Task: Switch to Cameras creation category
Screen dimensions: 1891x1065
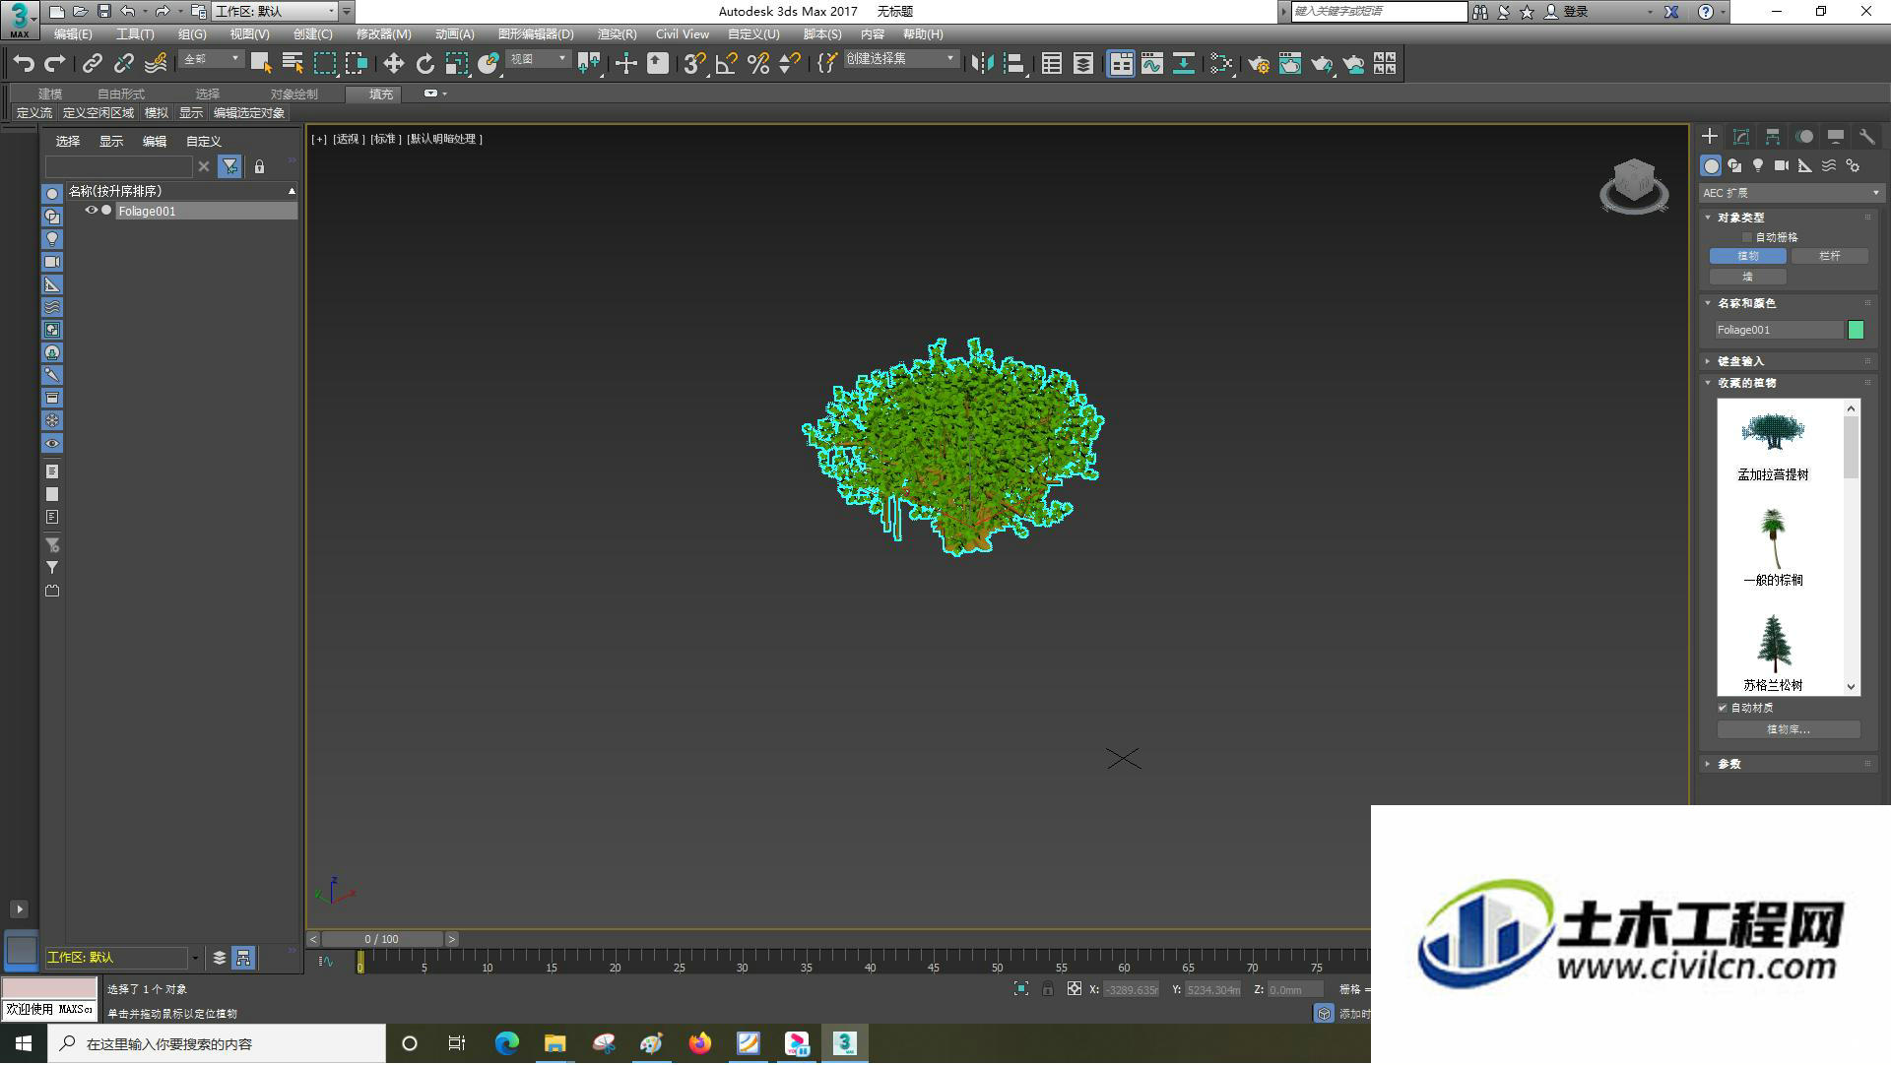Action: (x=1782, y=165)
